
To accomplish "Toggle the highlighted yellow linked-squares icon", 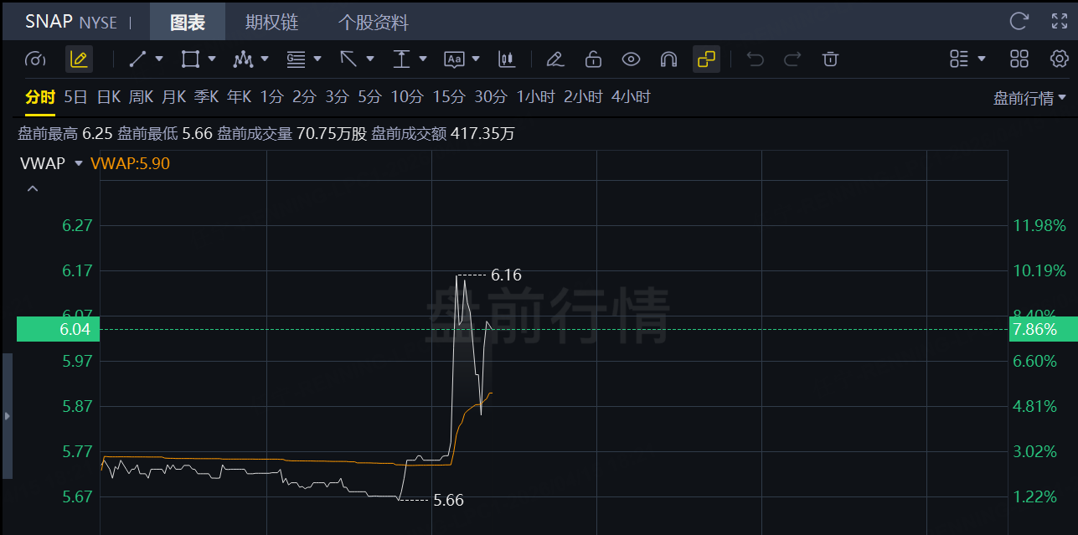I will point(706,59).
